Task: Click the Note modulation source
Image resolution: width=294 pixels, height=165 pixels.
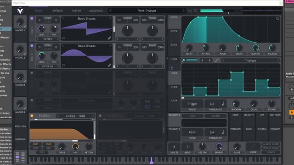Action: pos(235,120)
